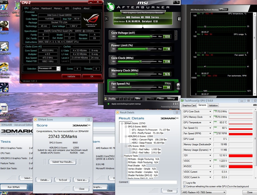Screen dimensions: 257x195
Task: Enable "Log to file" in GPU-Z
Action: pyautogui.click(x=184, y=183)
